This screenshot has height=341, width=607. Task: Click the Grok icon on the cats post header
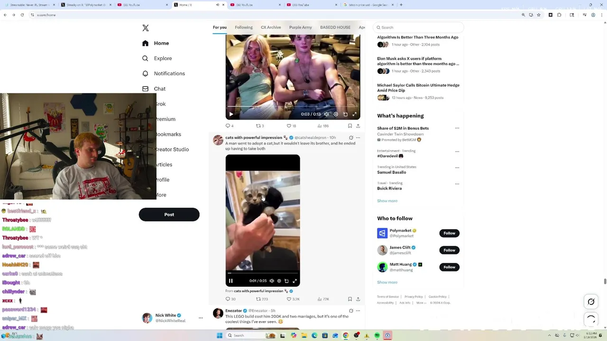coord(351,138)
